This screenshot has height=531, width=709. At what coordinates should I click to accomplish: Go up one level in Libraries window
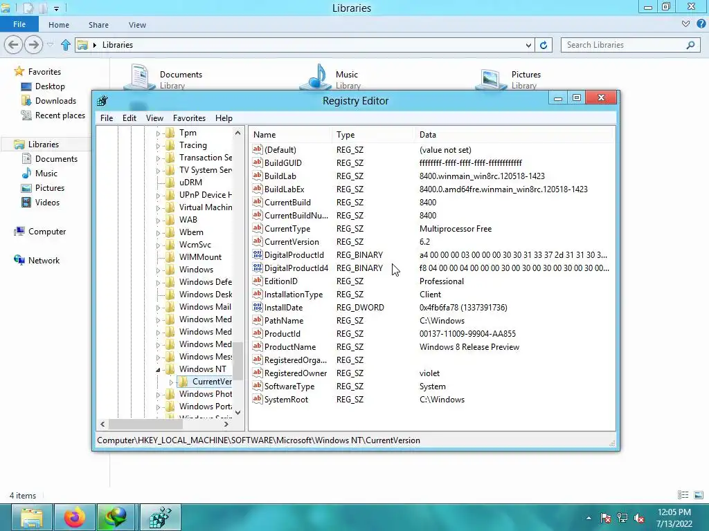pos(66,45)
